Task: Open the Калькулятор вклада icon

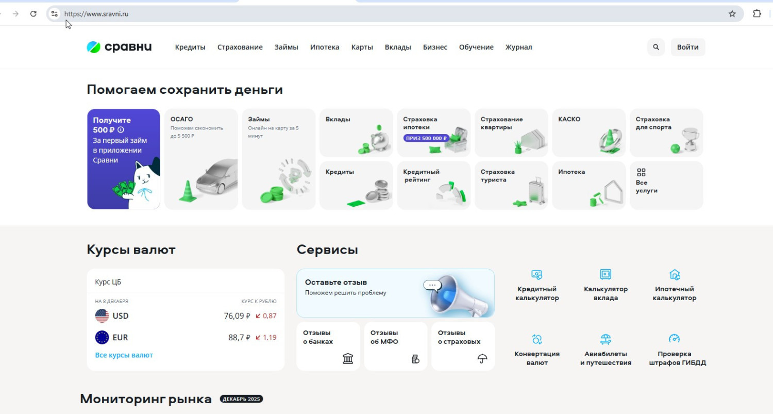Action: coord(606,275)
